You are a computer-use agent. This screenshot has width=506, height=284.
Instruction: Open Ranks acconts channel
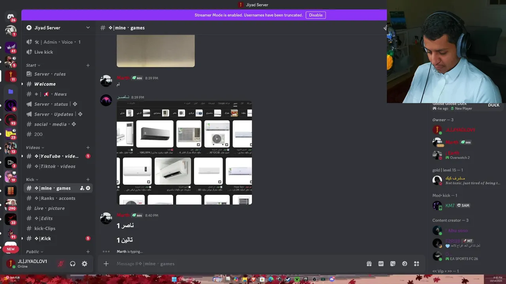(x=59, y=198)
